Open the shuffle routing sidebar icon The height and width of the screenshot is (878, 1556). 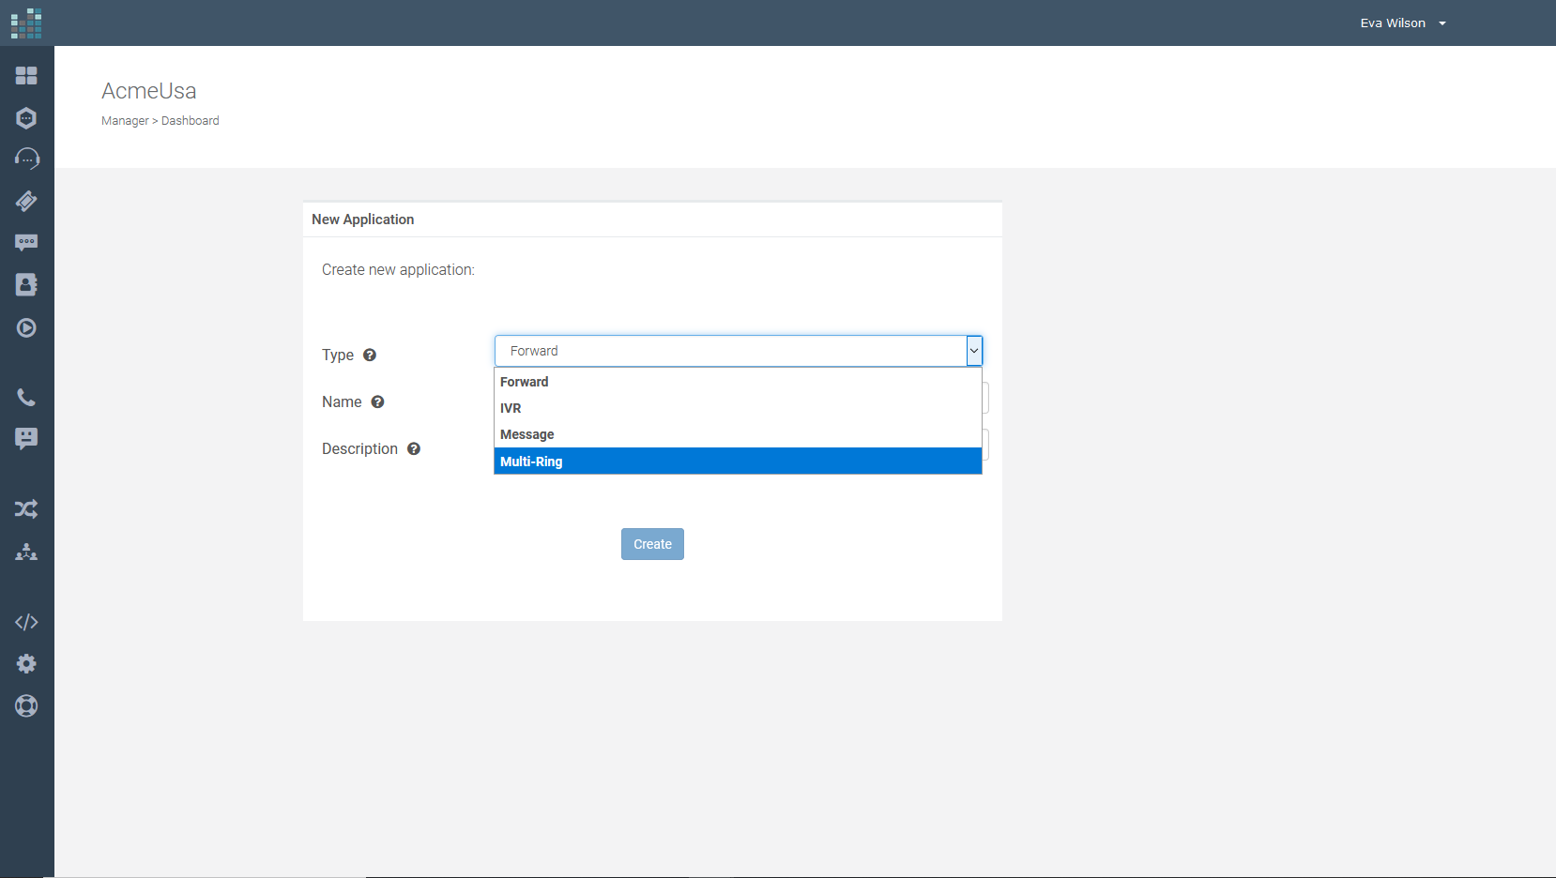[x=26, y=509]
